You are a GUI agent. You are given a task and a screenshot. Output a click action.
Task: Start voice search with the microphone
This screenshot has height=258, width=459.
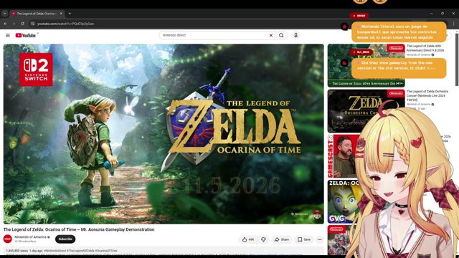click(x=295, y=35)
